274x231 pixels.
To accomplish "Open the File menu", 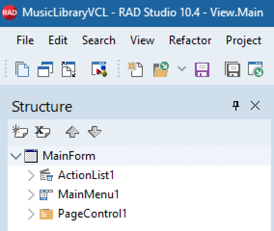I will [26, 40].
